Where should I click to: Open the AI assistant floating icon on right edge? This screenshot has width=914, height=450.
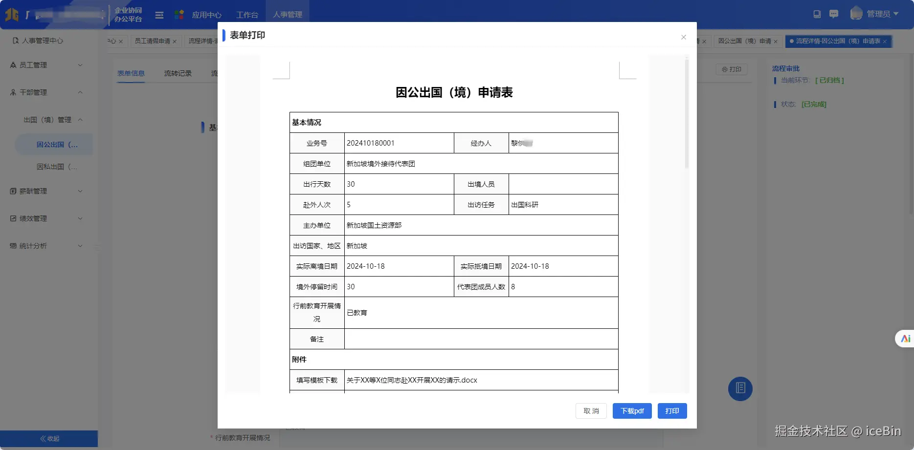click(905, 338)
